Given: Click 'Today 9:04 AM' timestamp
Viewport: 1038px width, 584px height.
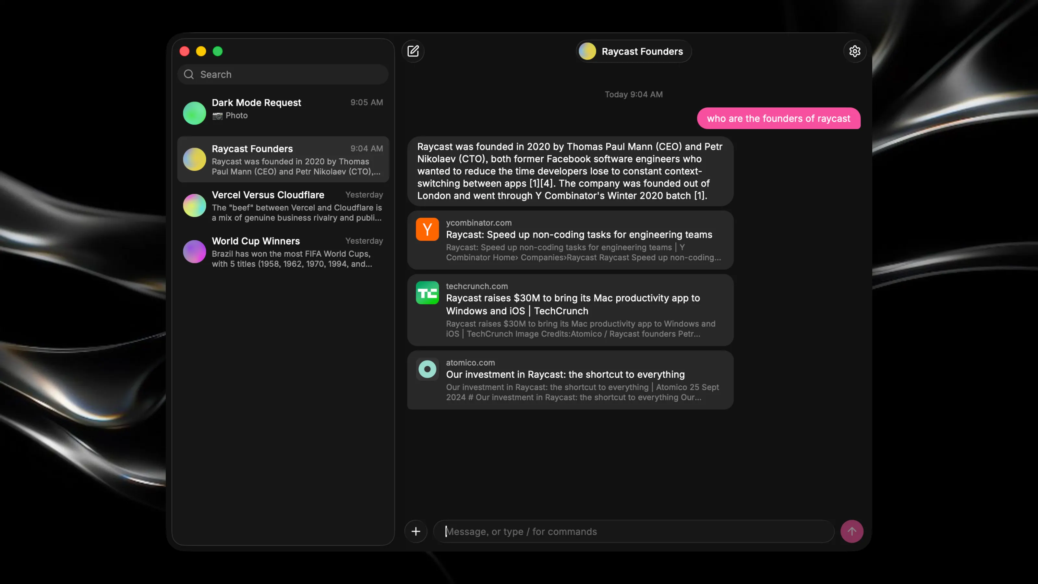Looking at the screenshot, I should pos(634,94).
